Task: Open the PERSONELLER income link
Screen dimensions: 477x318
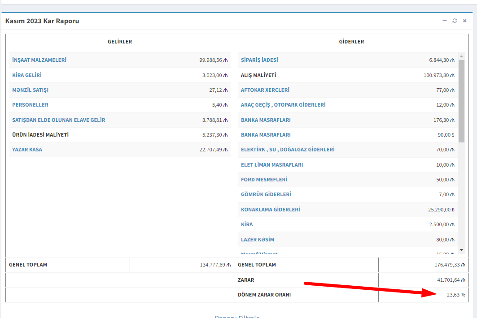Action: click(x=30, y=105)
